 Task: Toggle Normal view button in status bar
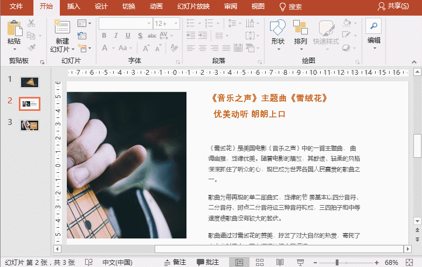coord(239,262)
